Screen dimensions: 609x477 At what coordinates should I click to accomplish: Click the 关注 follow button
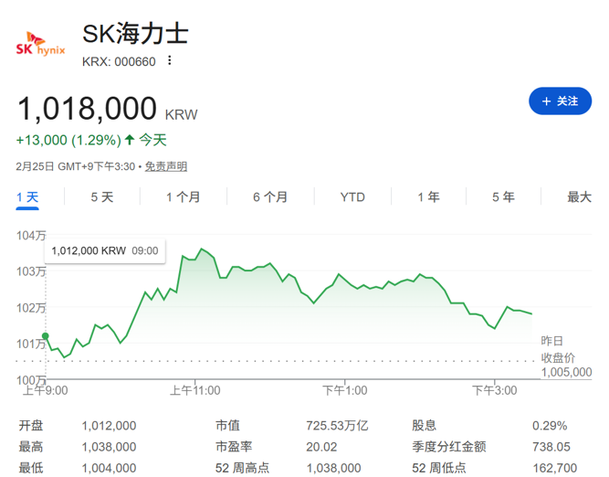pyautogui.click(x=560, y=101)
